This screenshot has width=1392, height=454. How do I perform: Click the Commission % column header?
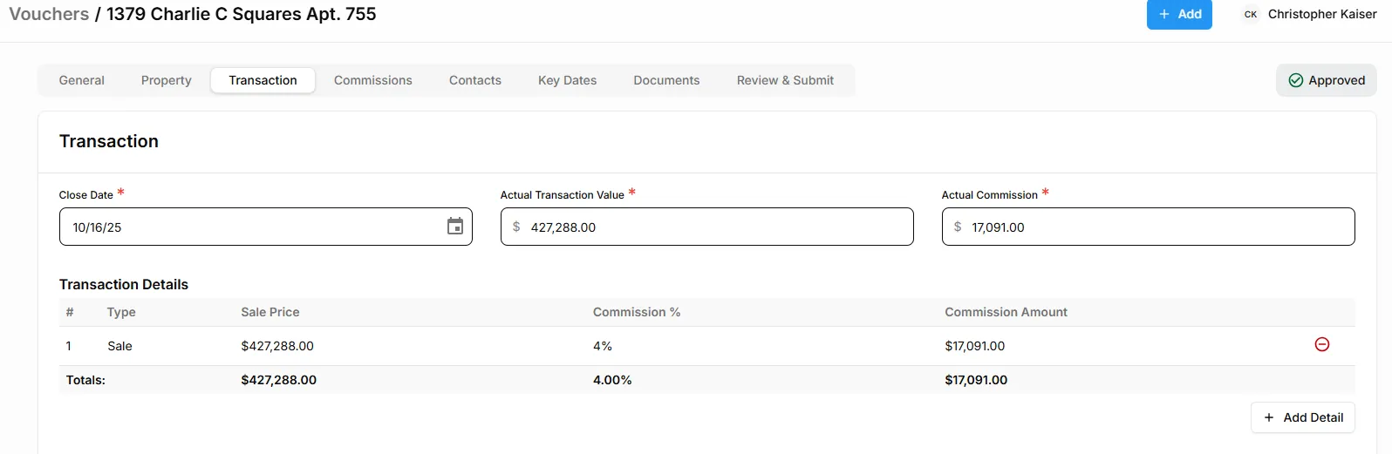click(x=637, y=312)
